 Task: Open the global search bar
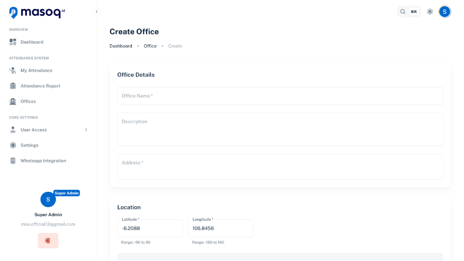point(409,11)
